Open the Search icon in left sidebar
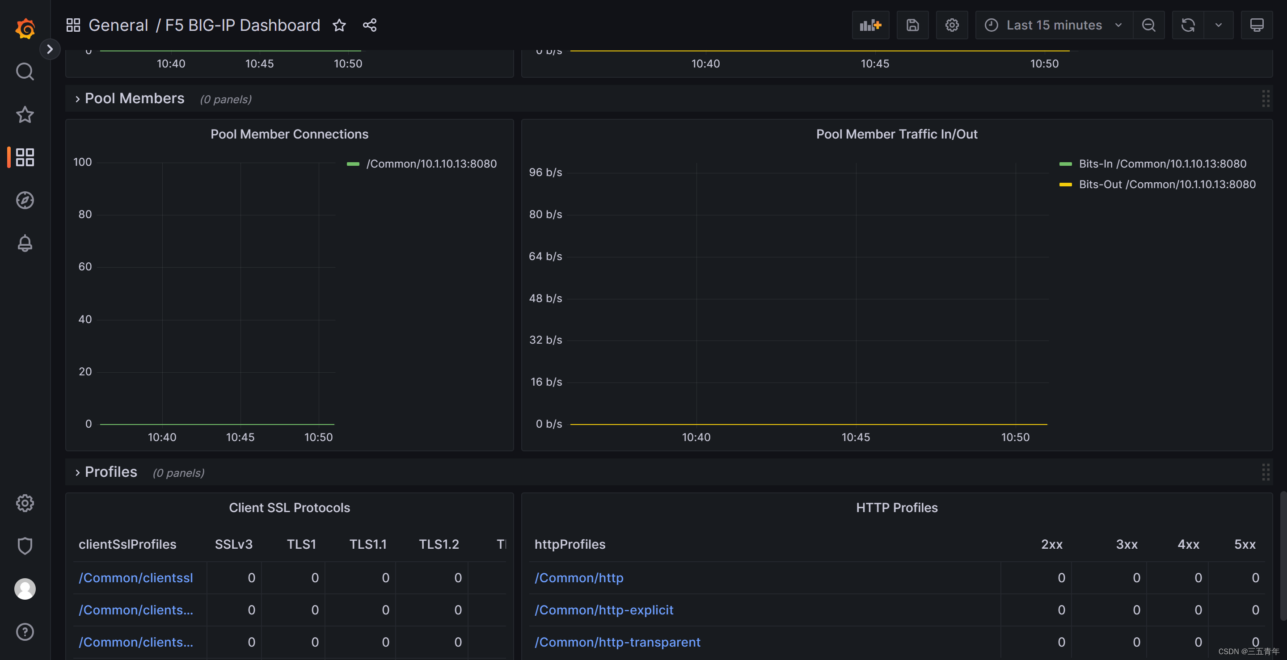This screenshot has width=1287, height=660. coord(25,71)
